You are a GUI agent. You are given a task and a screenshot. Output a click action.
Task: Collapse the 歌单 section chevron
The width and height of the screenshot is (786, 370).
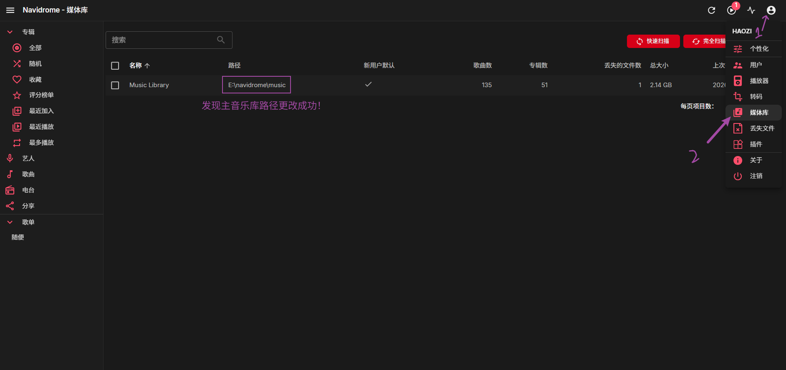pyautogui.click(x=10, y=222)
